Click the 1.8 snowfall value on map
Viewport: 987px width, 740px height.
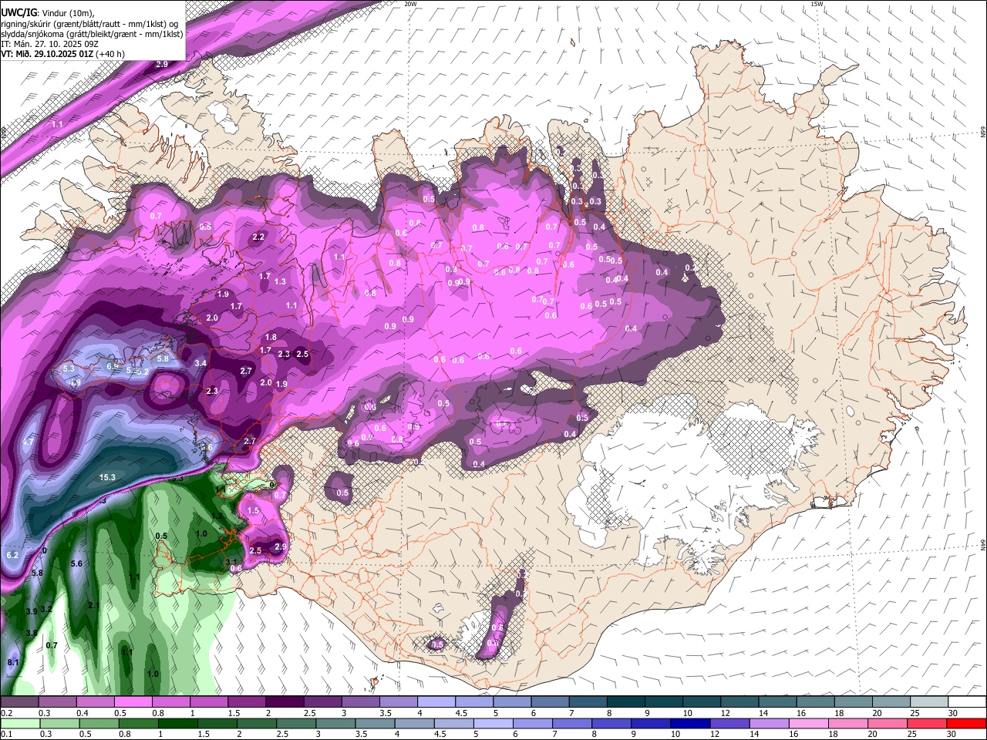pos(271,337)
